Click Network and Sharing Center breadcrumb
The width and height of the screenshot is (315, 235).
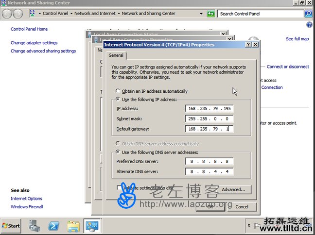148,14
